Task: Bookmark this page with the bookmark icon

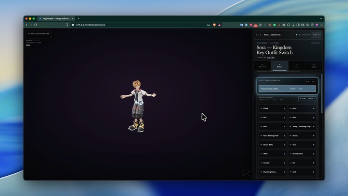Action: click(67, 25)
